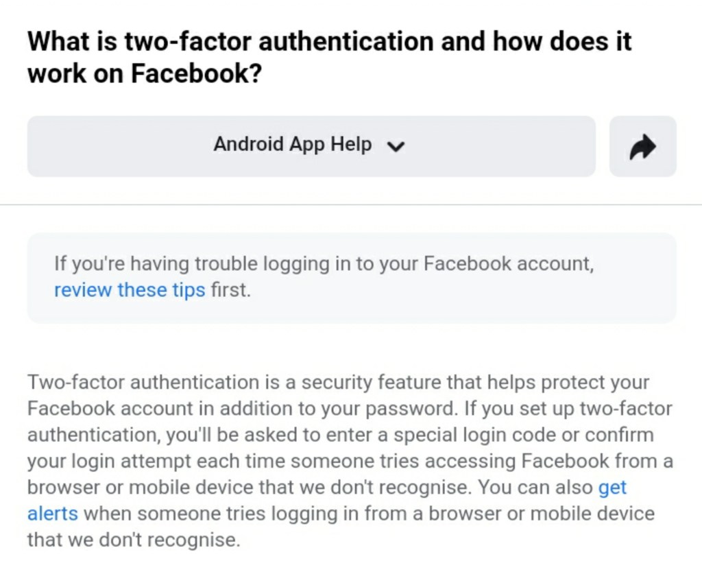
Task: Click the blue word "get" in paragraph
Action: point(612,487)
